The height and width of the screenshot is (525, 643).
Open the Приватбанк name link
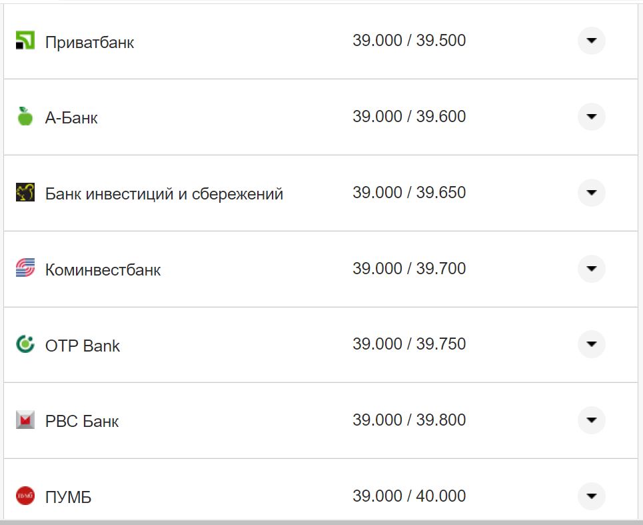(x=89, y=43)
